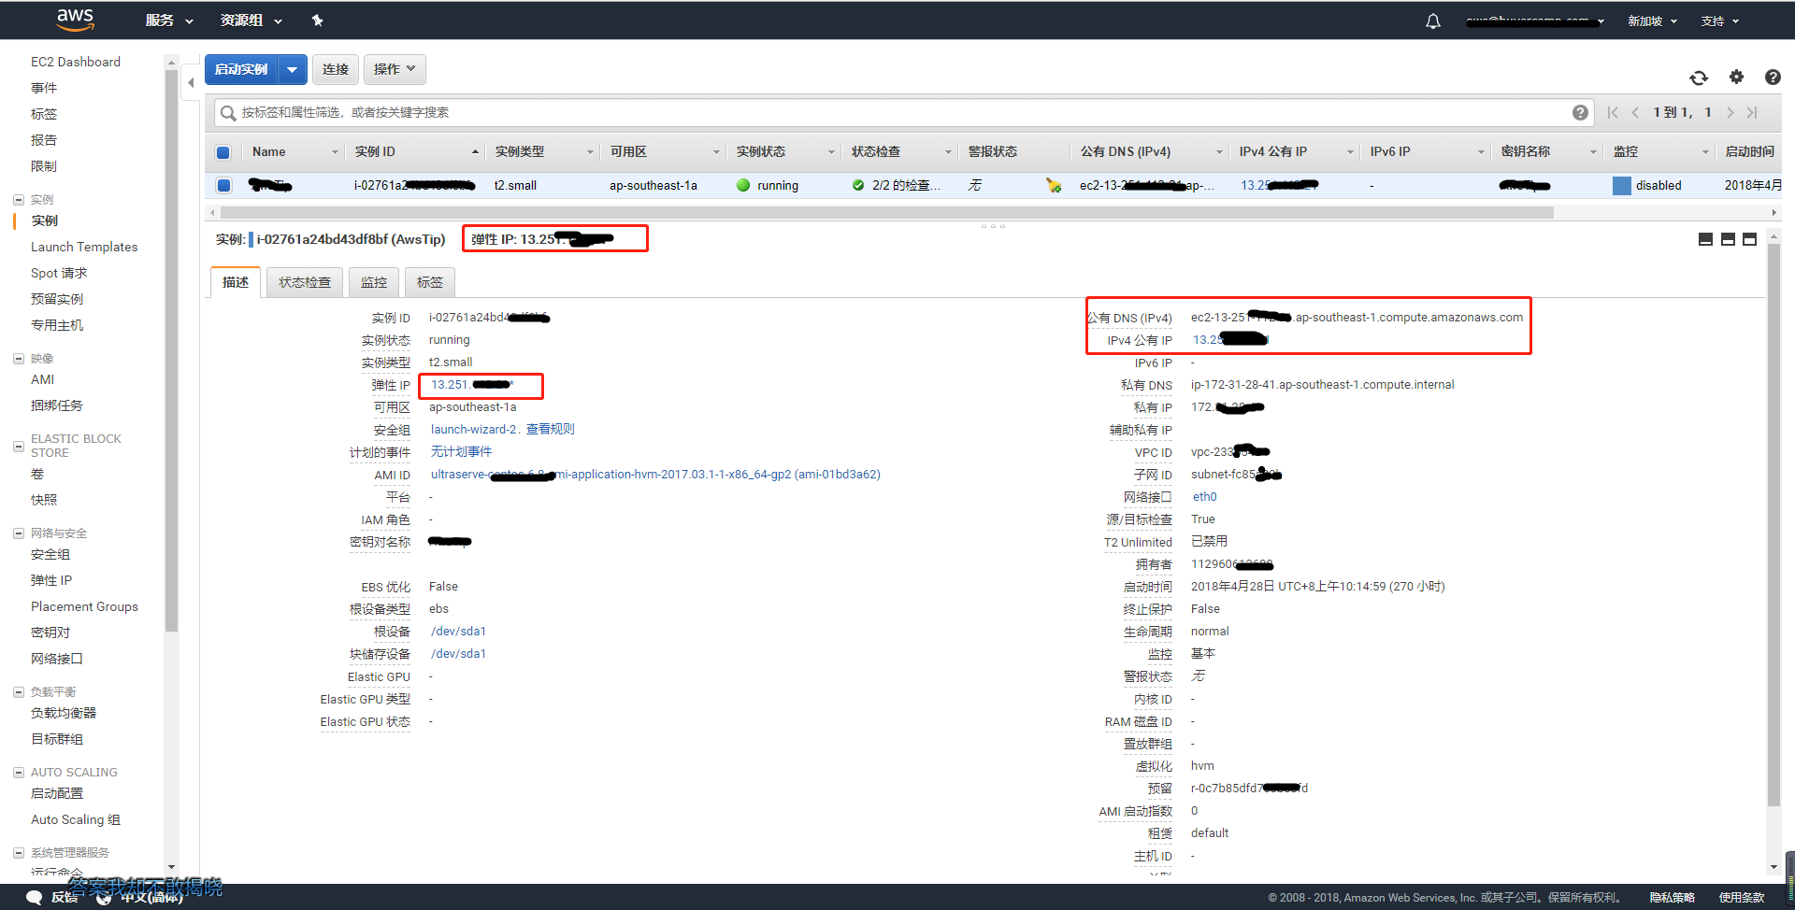The height and width of the screenshot is (910, 1795).
Task: Set details pane to half height
Action: click(1728, 239)
